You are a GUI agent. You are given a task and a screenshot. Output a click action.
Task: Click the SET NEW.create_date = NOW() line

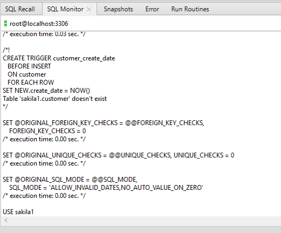(46, 91)
